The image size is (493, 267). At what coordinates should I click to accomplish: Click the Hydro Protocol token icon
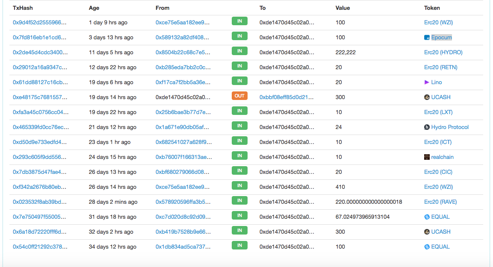(x=427, y=127)
